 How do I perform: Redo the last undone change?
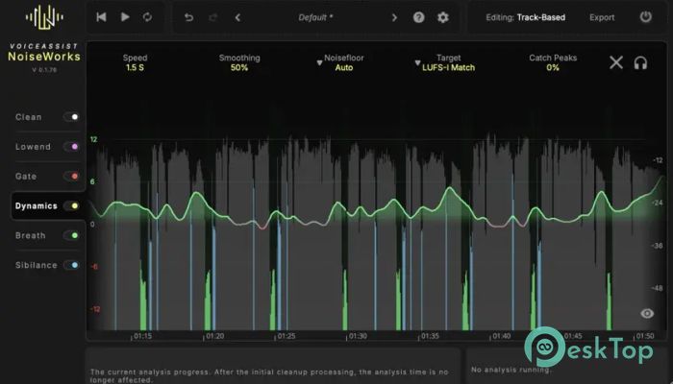coord(212,17)
